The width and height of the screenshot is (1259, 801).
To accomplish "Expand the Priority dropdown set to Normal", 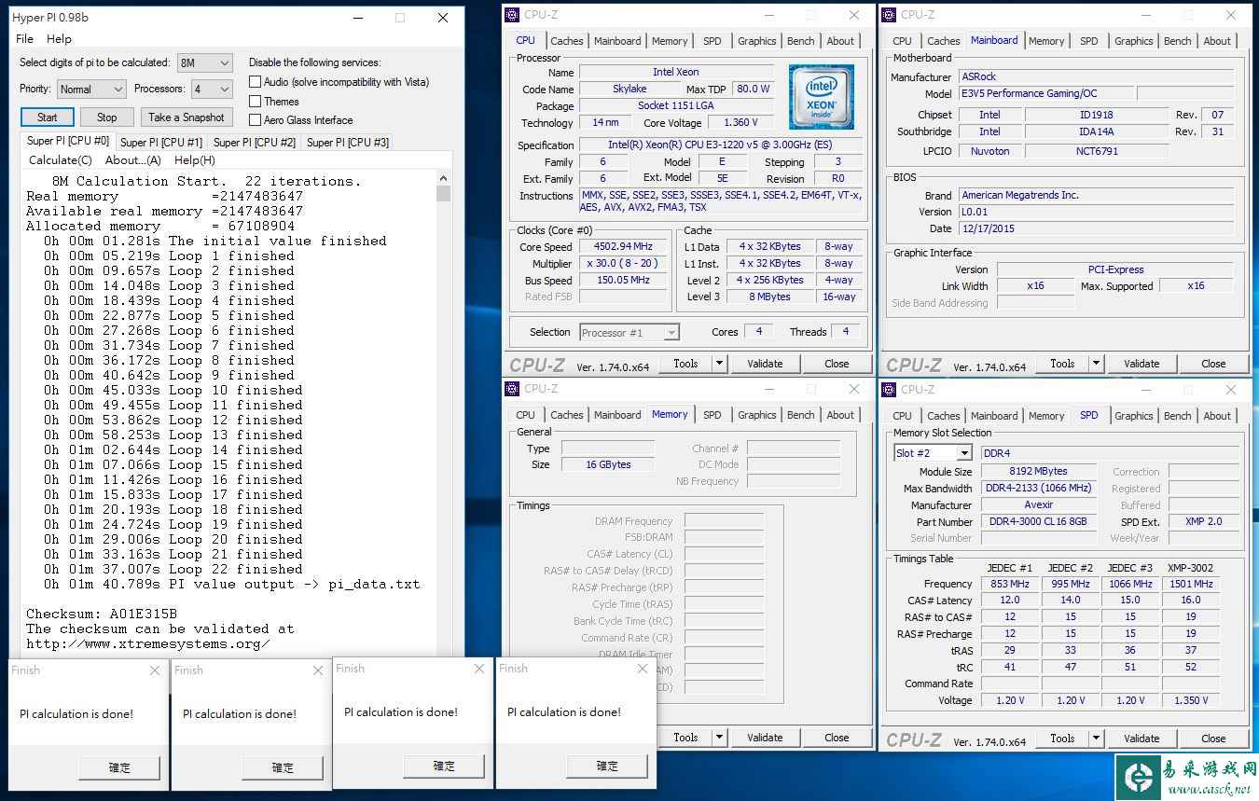I will point(90,89).
